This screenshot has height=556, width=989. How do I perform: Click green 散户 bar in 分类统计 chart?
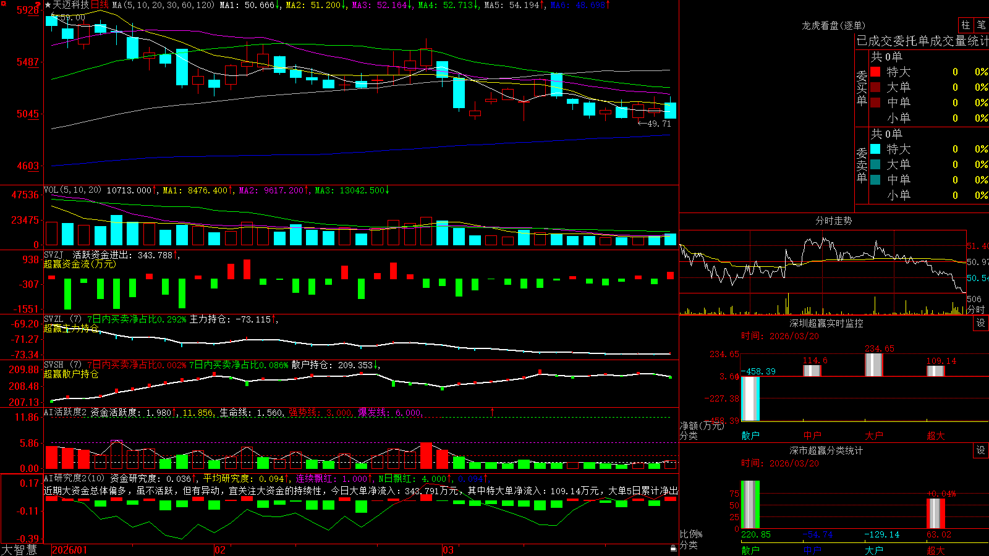point(750,505)
